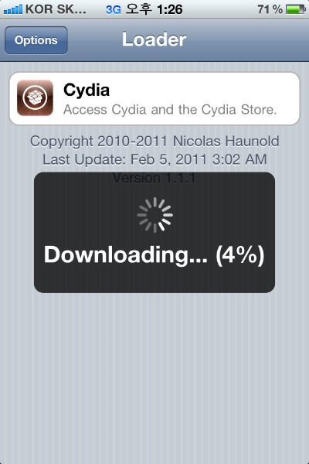Tap the Downloading (4%) progress text

(154, 255)
